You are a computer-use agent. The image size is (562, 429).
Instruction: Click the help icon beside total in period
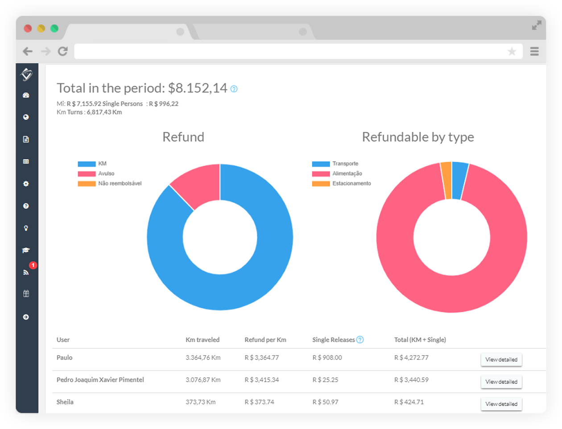[234, 89]
